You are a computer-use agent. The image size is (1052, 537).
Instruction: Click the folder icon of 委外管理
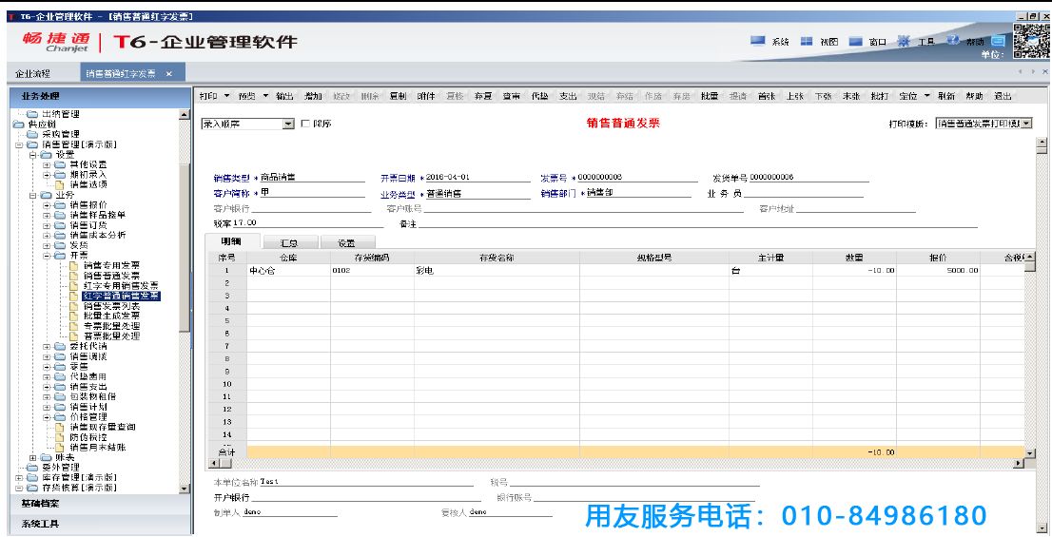32,468
